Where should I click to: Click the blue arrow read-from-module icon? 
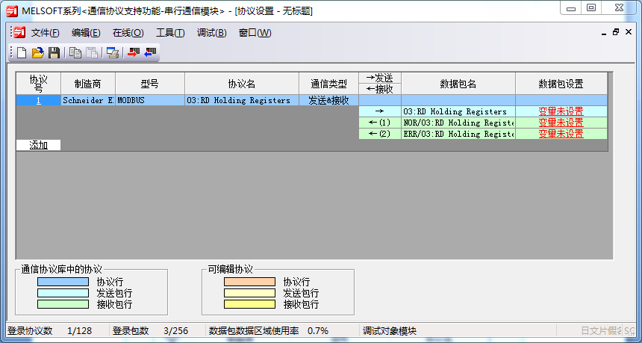pos(151,53)
